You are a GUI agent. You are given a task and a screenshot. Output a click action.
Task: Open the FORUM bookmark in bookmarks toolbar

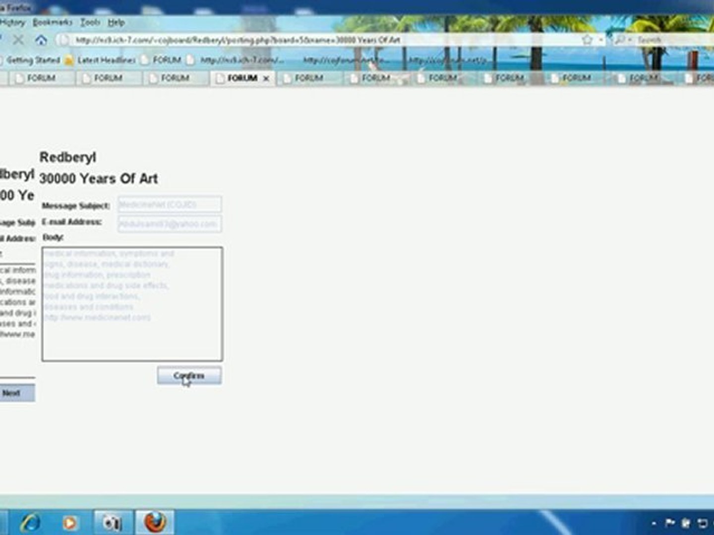pos(161,60)
